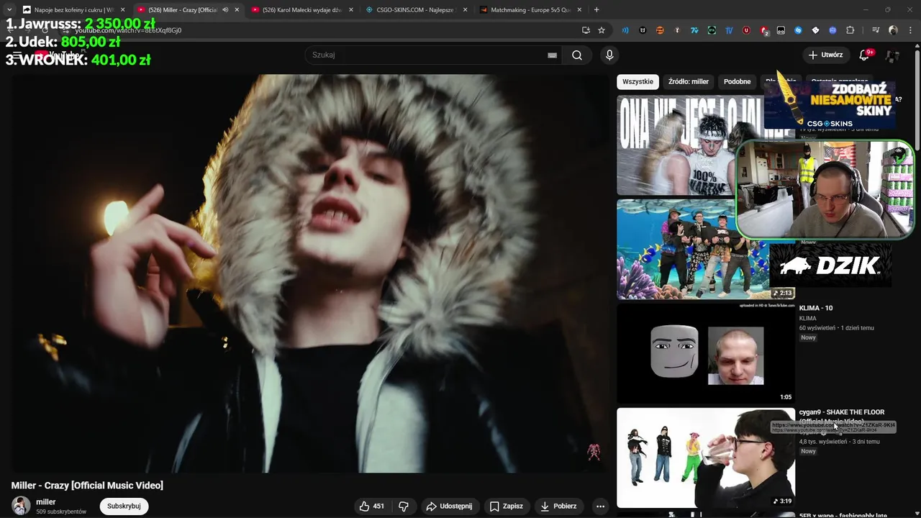The height and width of the screenshot is (518, 921).
Task: Expand the tab search dropdown arrow
Action: 9,9
